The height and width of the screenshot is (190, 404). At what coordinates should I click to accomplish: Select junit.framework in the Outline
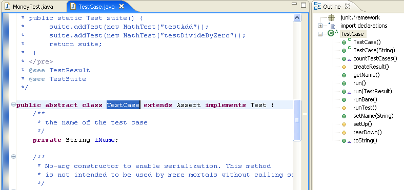[360, 18]
